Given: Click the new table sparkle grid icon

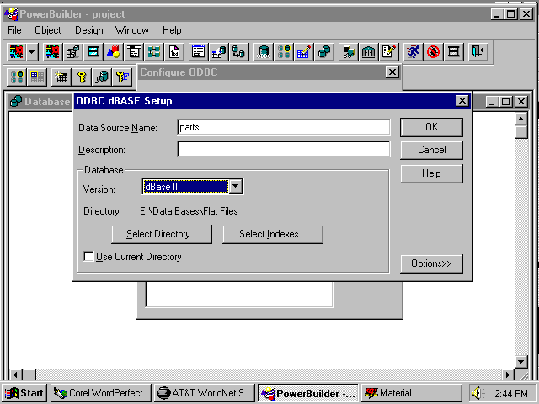Looking at the screenshot, I should tap(61, 77).
